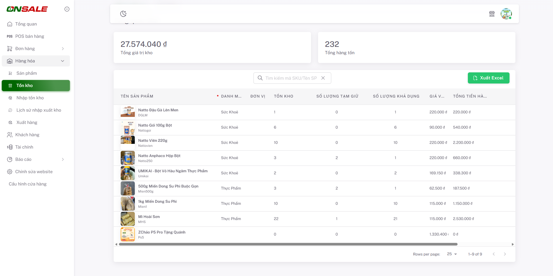Open the user avatar menu

(x=506, y=14)
